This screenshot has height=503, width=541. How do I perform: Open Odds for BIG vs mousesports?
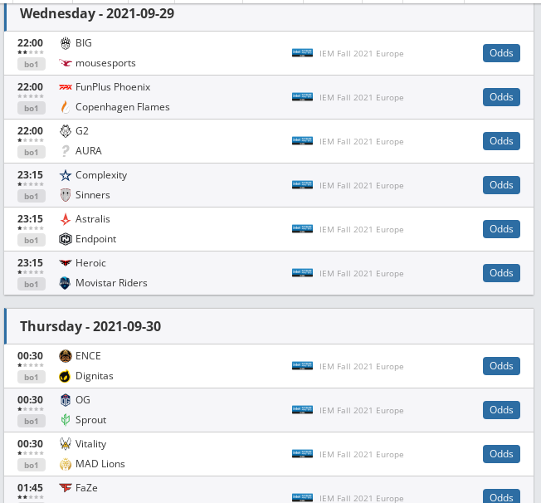click(501, 53)
